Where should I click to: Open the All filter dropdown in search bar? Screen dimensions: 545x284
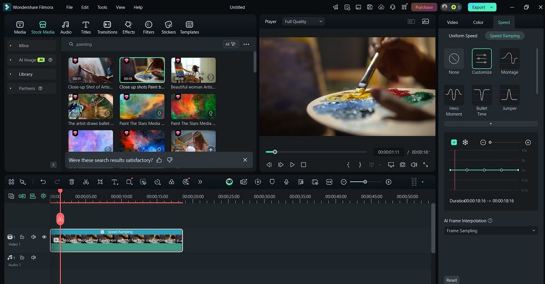coord(230,44)
